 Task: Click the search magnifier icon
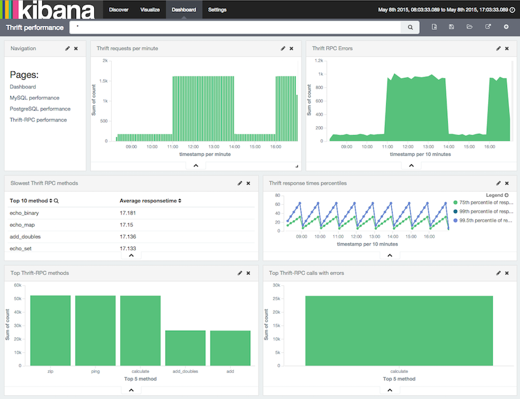pos(411,27)
